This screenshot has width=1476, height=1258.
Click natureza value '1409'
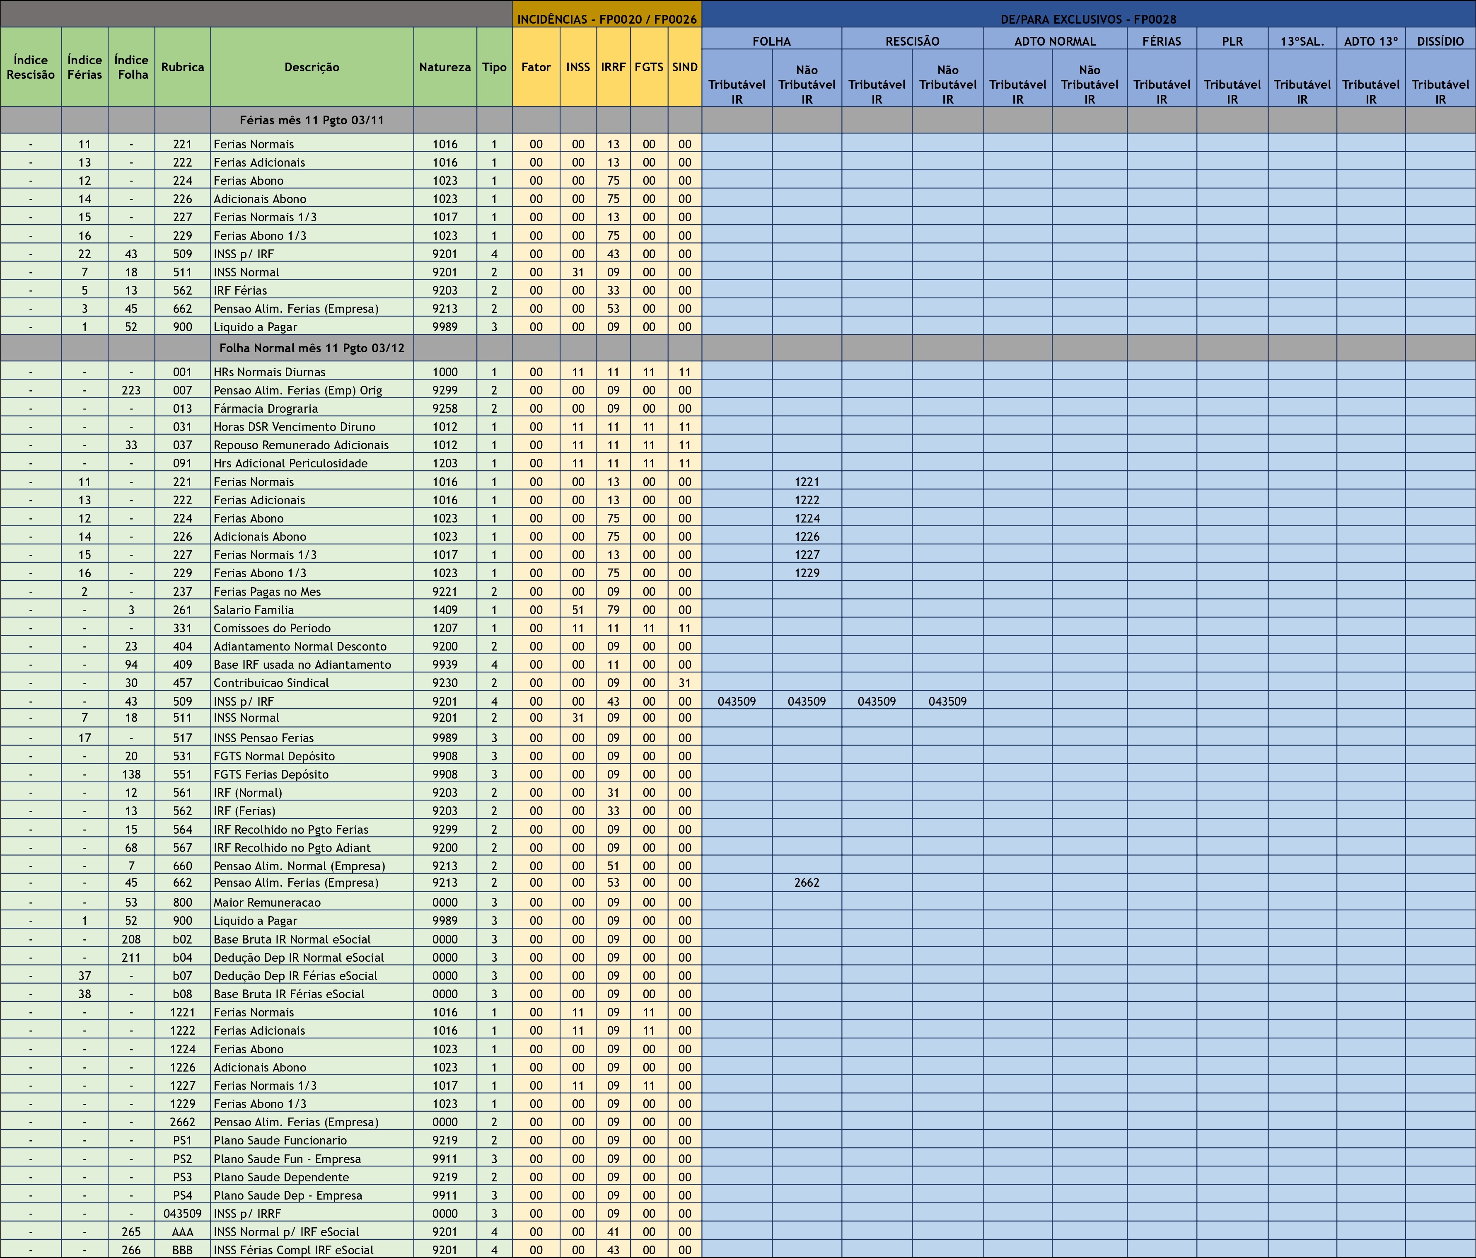[x=445, y=610]
